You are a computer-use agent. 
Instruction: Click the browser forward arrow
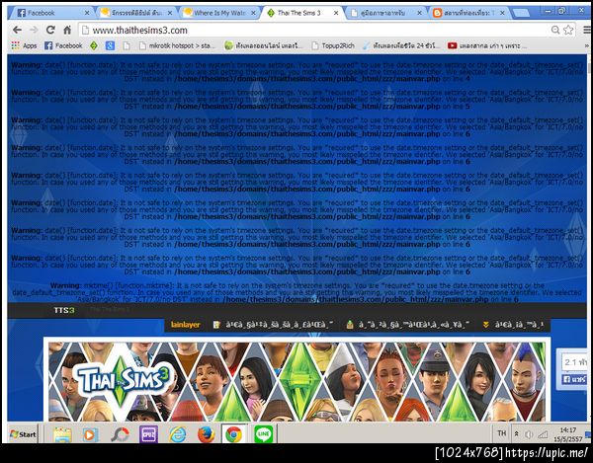pyautogui.click(x=34, y=30)
